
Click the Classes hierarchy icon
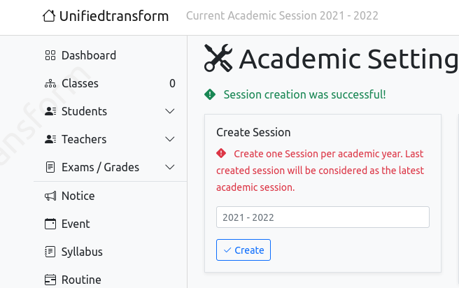click(50, 84)
